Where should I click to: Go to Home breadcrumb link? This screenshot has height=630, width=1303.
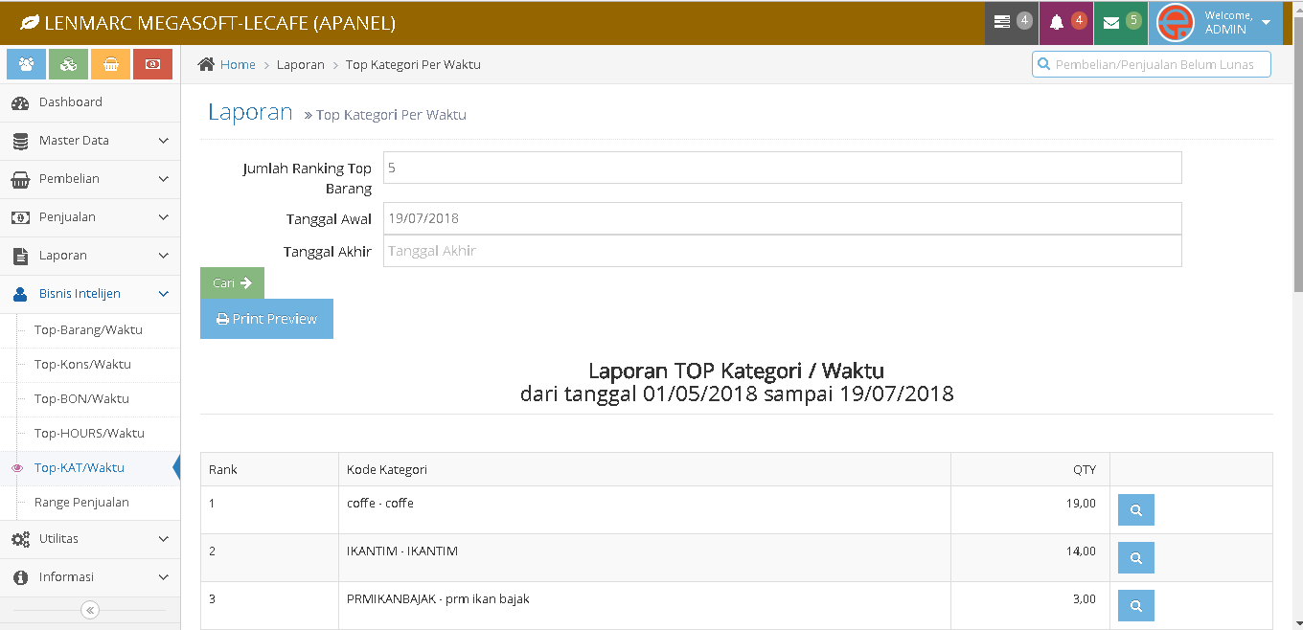238,65
